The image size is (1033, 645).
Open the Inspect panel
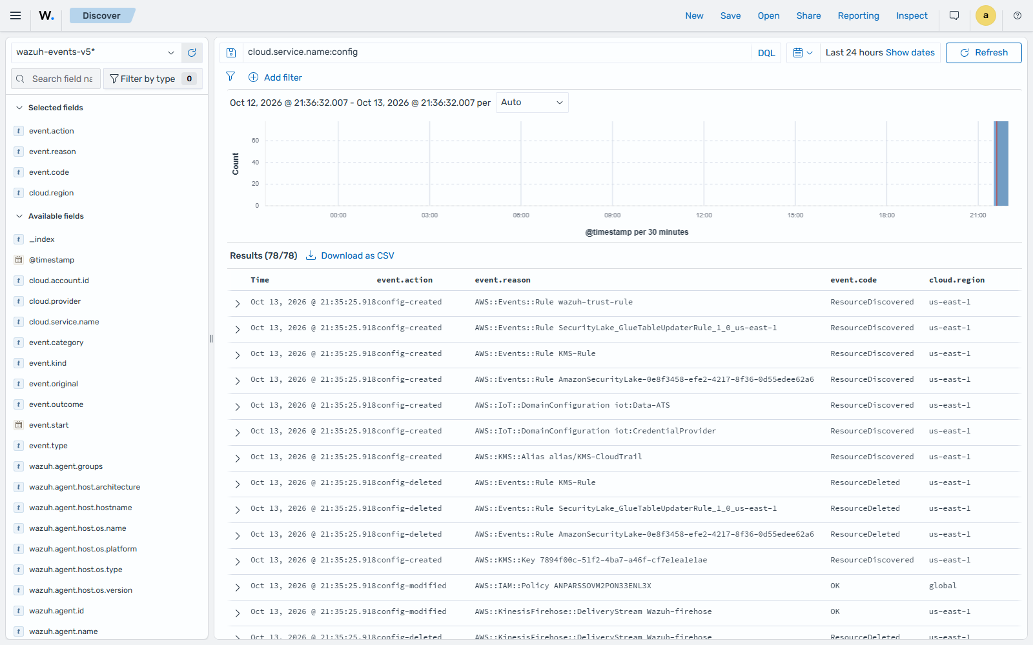[912, 15]
